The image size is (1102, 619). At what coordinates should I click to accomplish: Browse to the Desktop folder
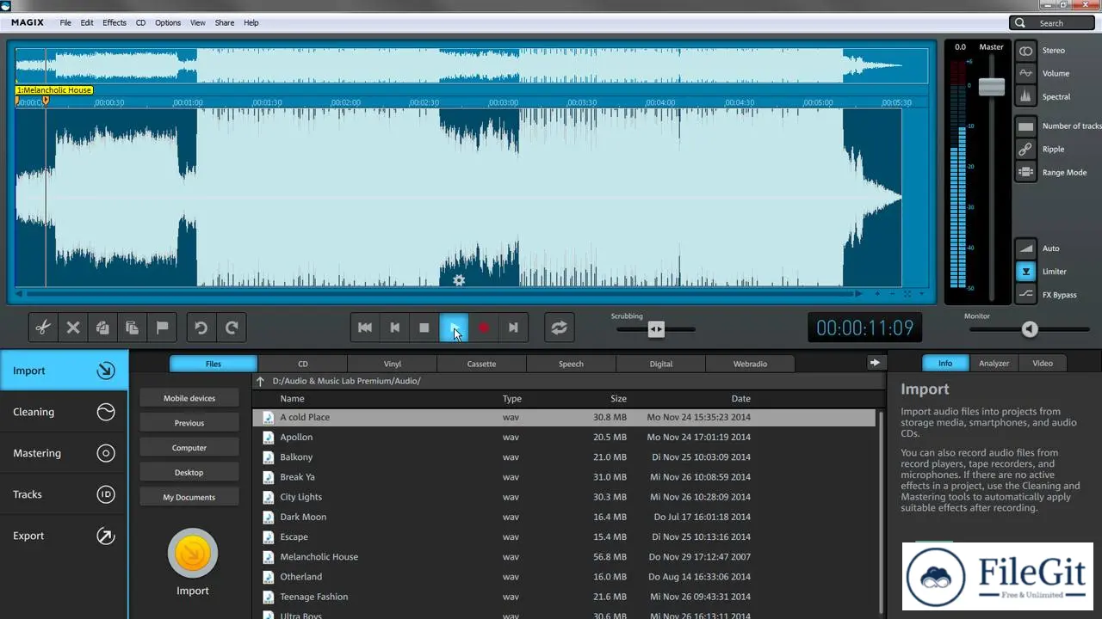click(x=189, y=472)
